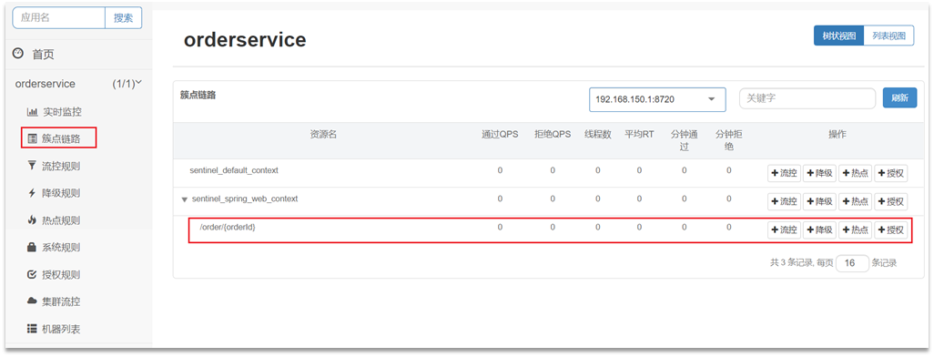The image size is (934, 357).
Task: Add 流控 rule for /order/{orderId}
Action: 784,230
